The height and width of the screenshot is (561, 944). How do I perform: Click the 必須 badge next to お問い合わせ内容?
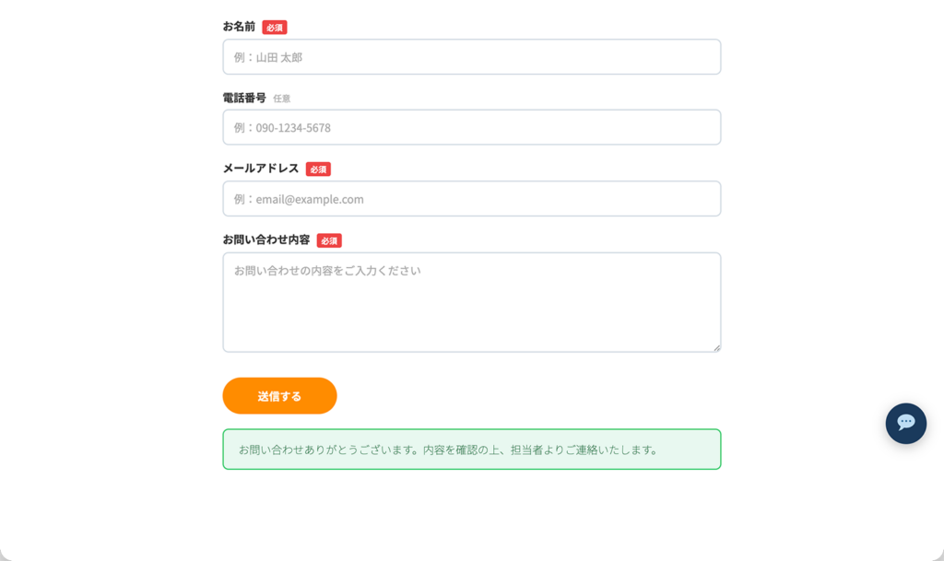point(331,240)
